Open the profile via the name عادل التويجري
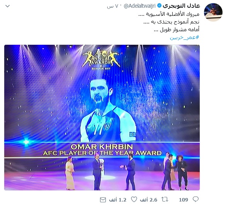The width and height of the screenshot is (226, 205). [181, 6]
